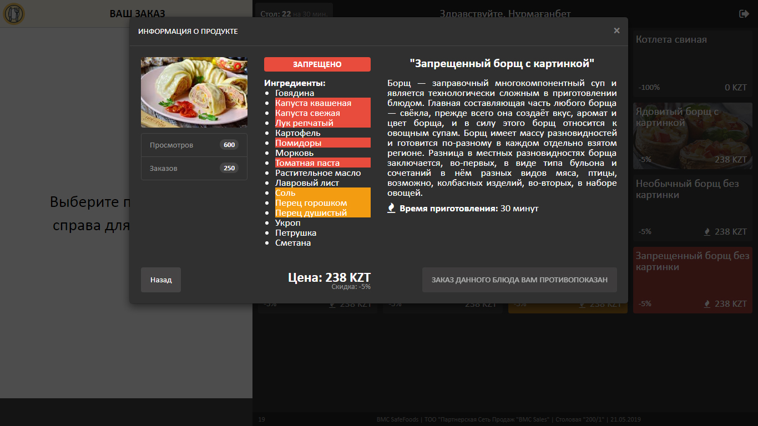Click the orders counter badge showing 250
Screen dimensions: 758x426
coord(229,168)
